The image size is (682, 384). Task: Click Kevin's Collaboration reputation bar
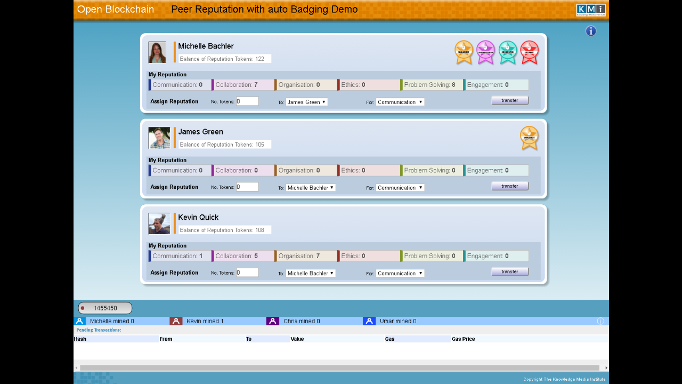tap(243, 256)
